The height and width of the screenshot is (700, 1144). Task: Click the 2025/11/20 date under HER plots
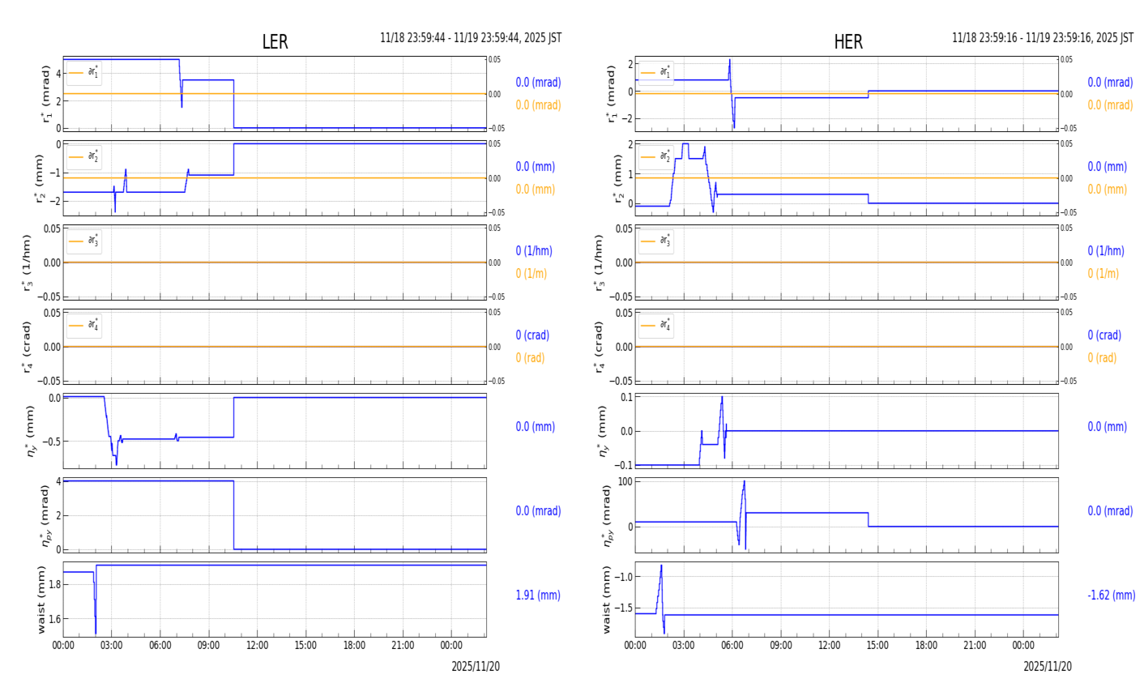1048,667
